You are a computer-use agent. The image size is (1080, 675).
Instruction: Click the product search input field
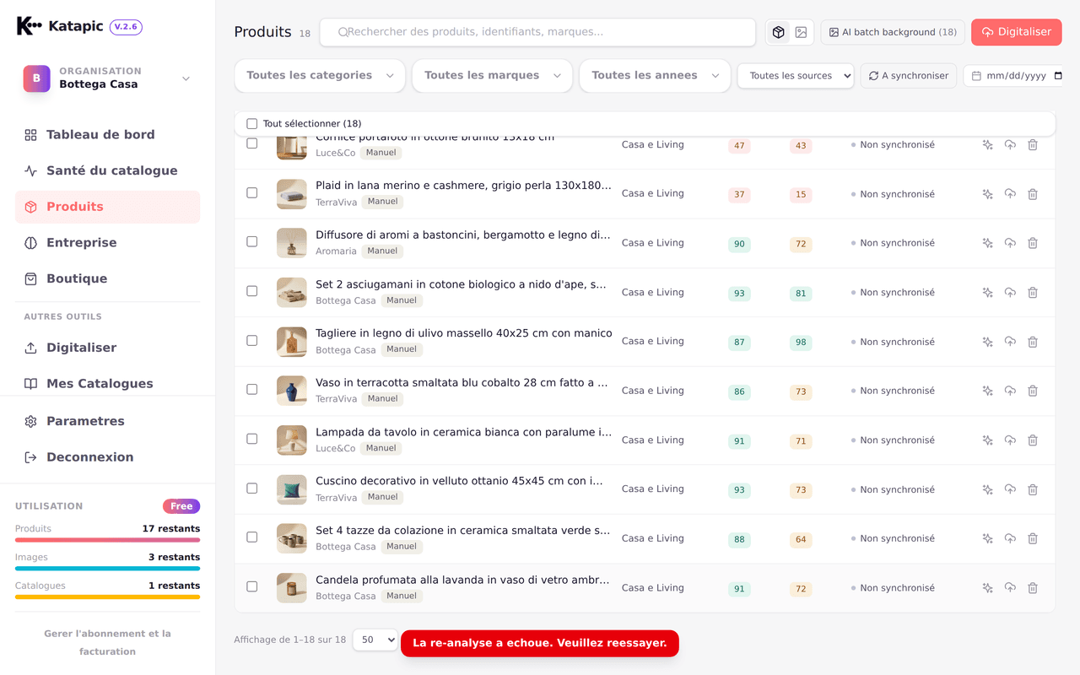tap(537, 32)
